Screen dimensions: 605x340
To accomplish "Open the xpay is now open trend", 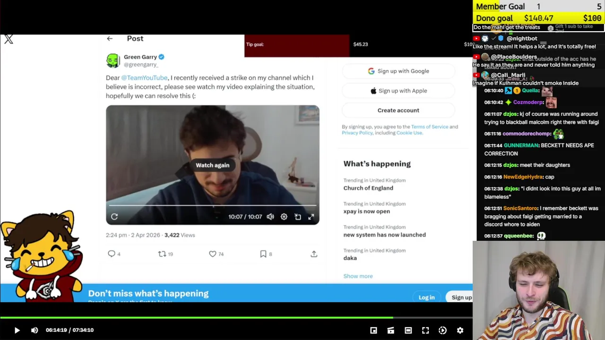I will 367,212.
